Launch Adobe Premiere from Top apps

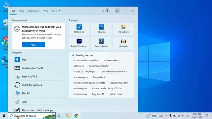[x=79, y=43]
